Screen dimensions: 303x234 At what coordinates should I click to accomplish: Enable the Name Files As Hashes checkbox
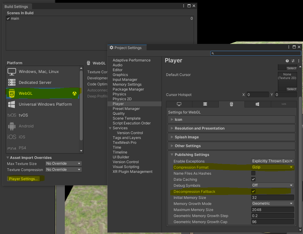pyautogui.click(x=253, y=173)
